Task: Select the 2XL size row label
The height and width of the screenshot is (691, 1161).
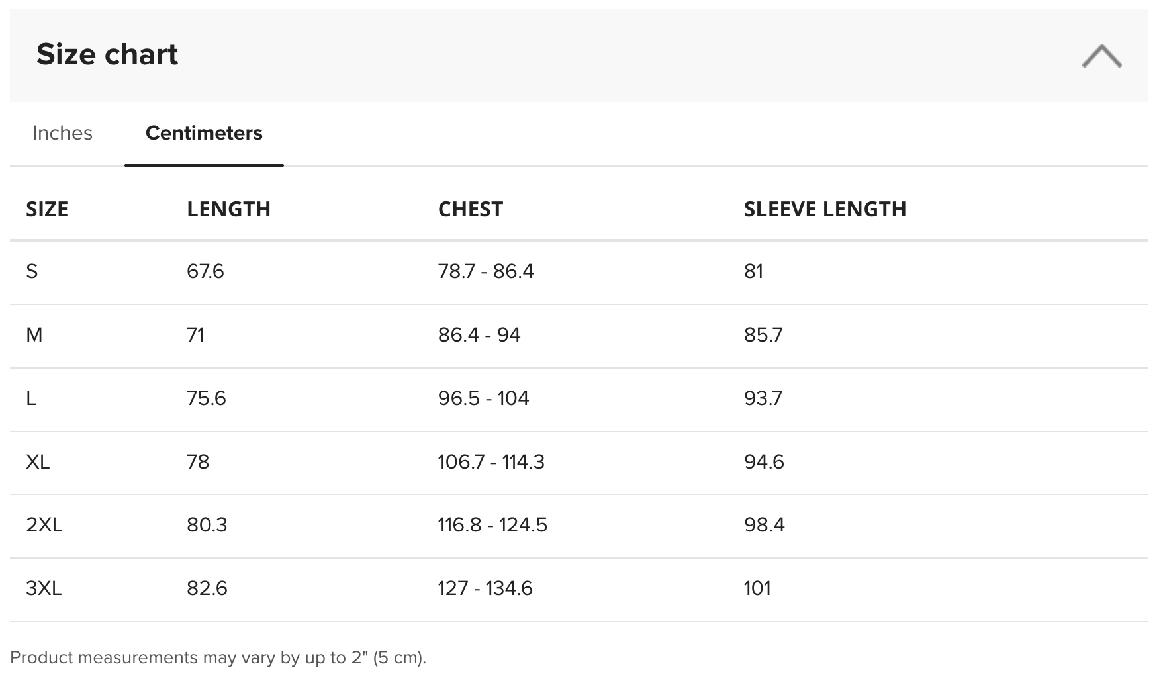Action: (44, 525)
